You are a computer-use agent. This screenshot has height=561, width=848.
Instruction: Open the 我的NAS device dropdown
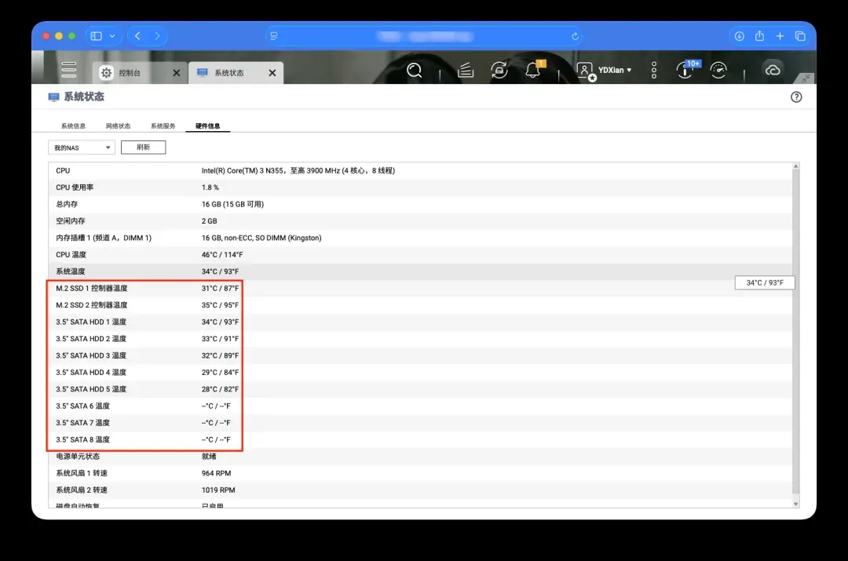click(82, 148)
